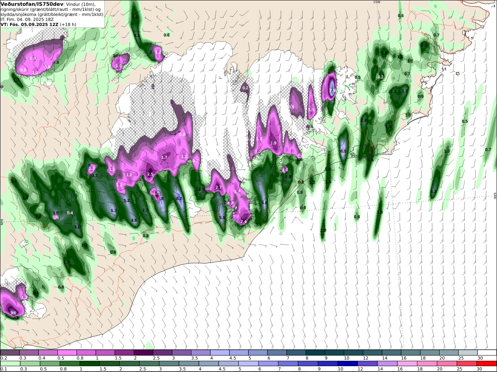The image size is (497, 372).
Task: Click the 5.2 precipitation value
Action: (127, 200)
